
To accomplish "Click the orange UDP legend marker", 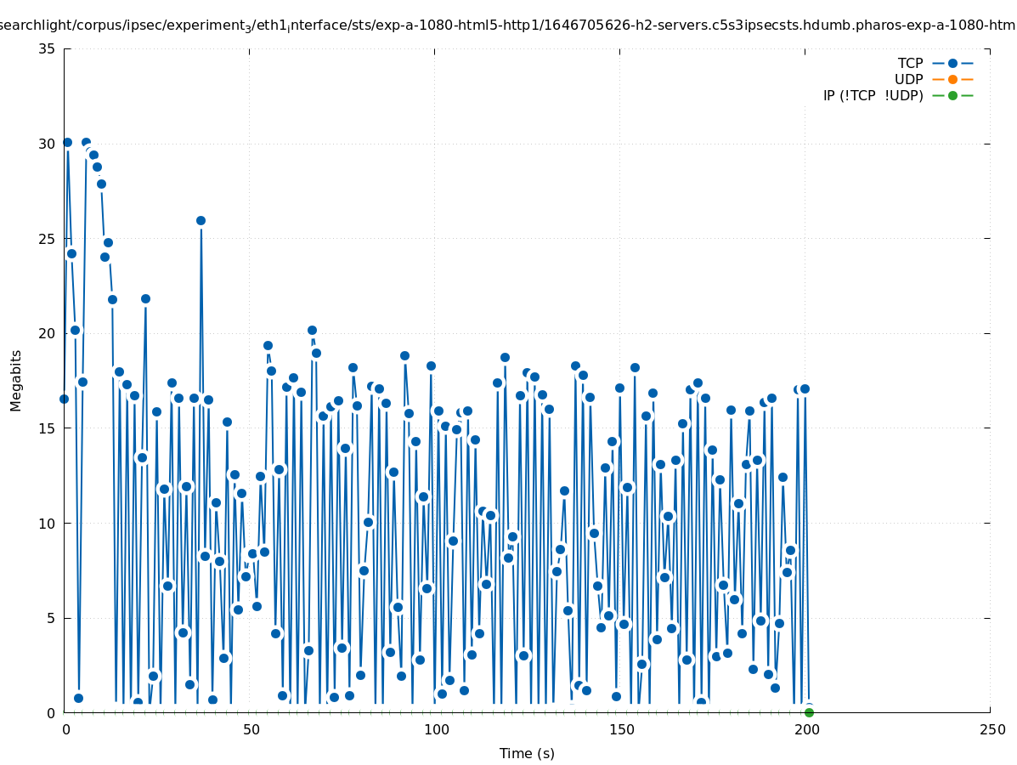I will coord(952,79).
